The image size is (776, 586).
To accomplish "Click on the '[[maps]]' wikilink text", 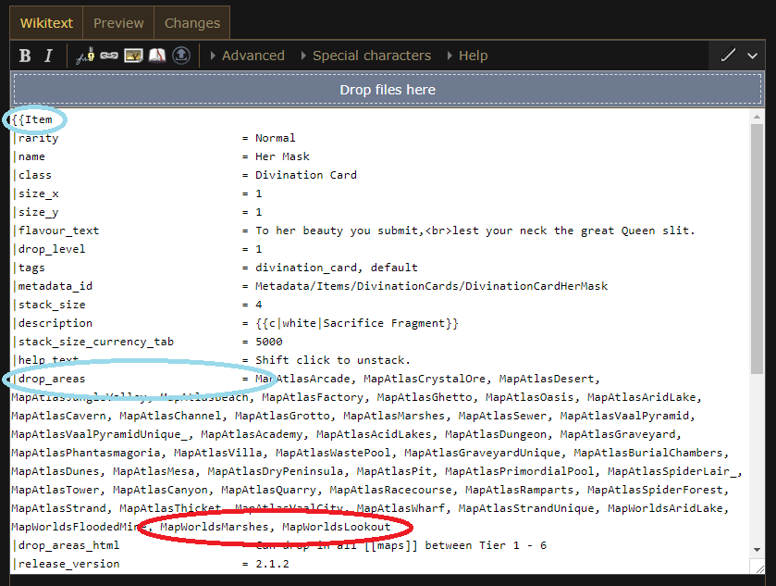I will 390,545.
